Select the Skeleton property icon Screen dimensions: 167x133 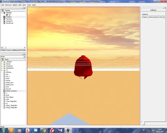click(4, 17)
